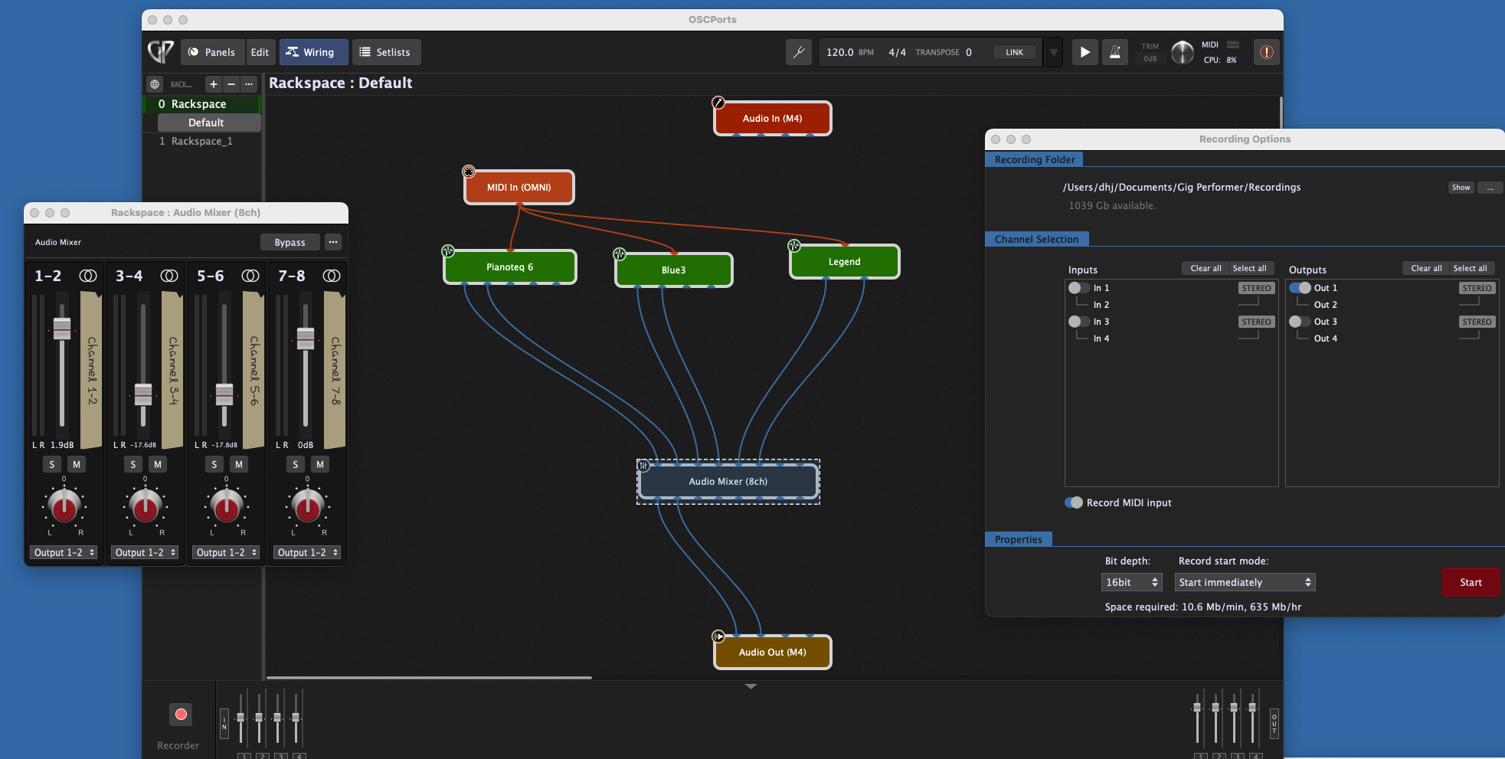The height and width of the screenshot is (759, 1505).
Task: Open Output 1-2 dropdown for channel 3-4
Action: (146, 552)
